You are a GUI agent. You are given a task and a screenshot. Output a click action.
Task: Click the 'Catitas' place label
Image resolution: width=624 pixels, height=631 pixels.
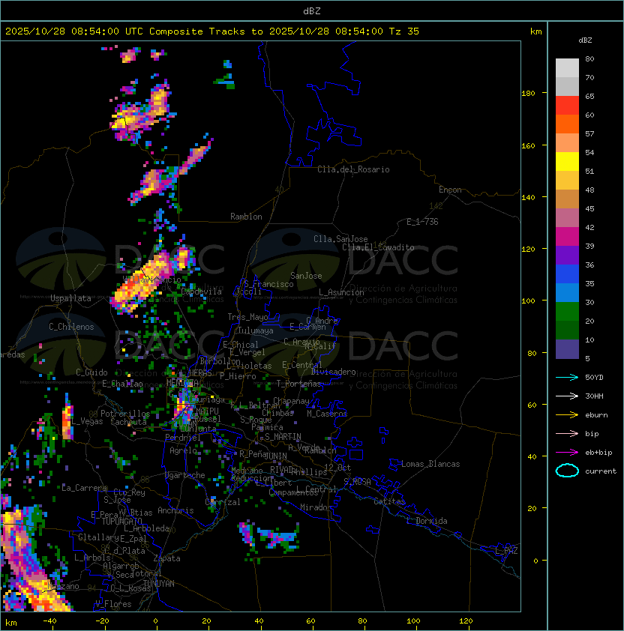[389, 501]
